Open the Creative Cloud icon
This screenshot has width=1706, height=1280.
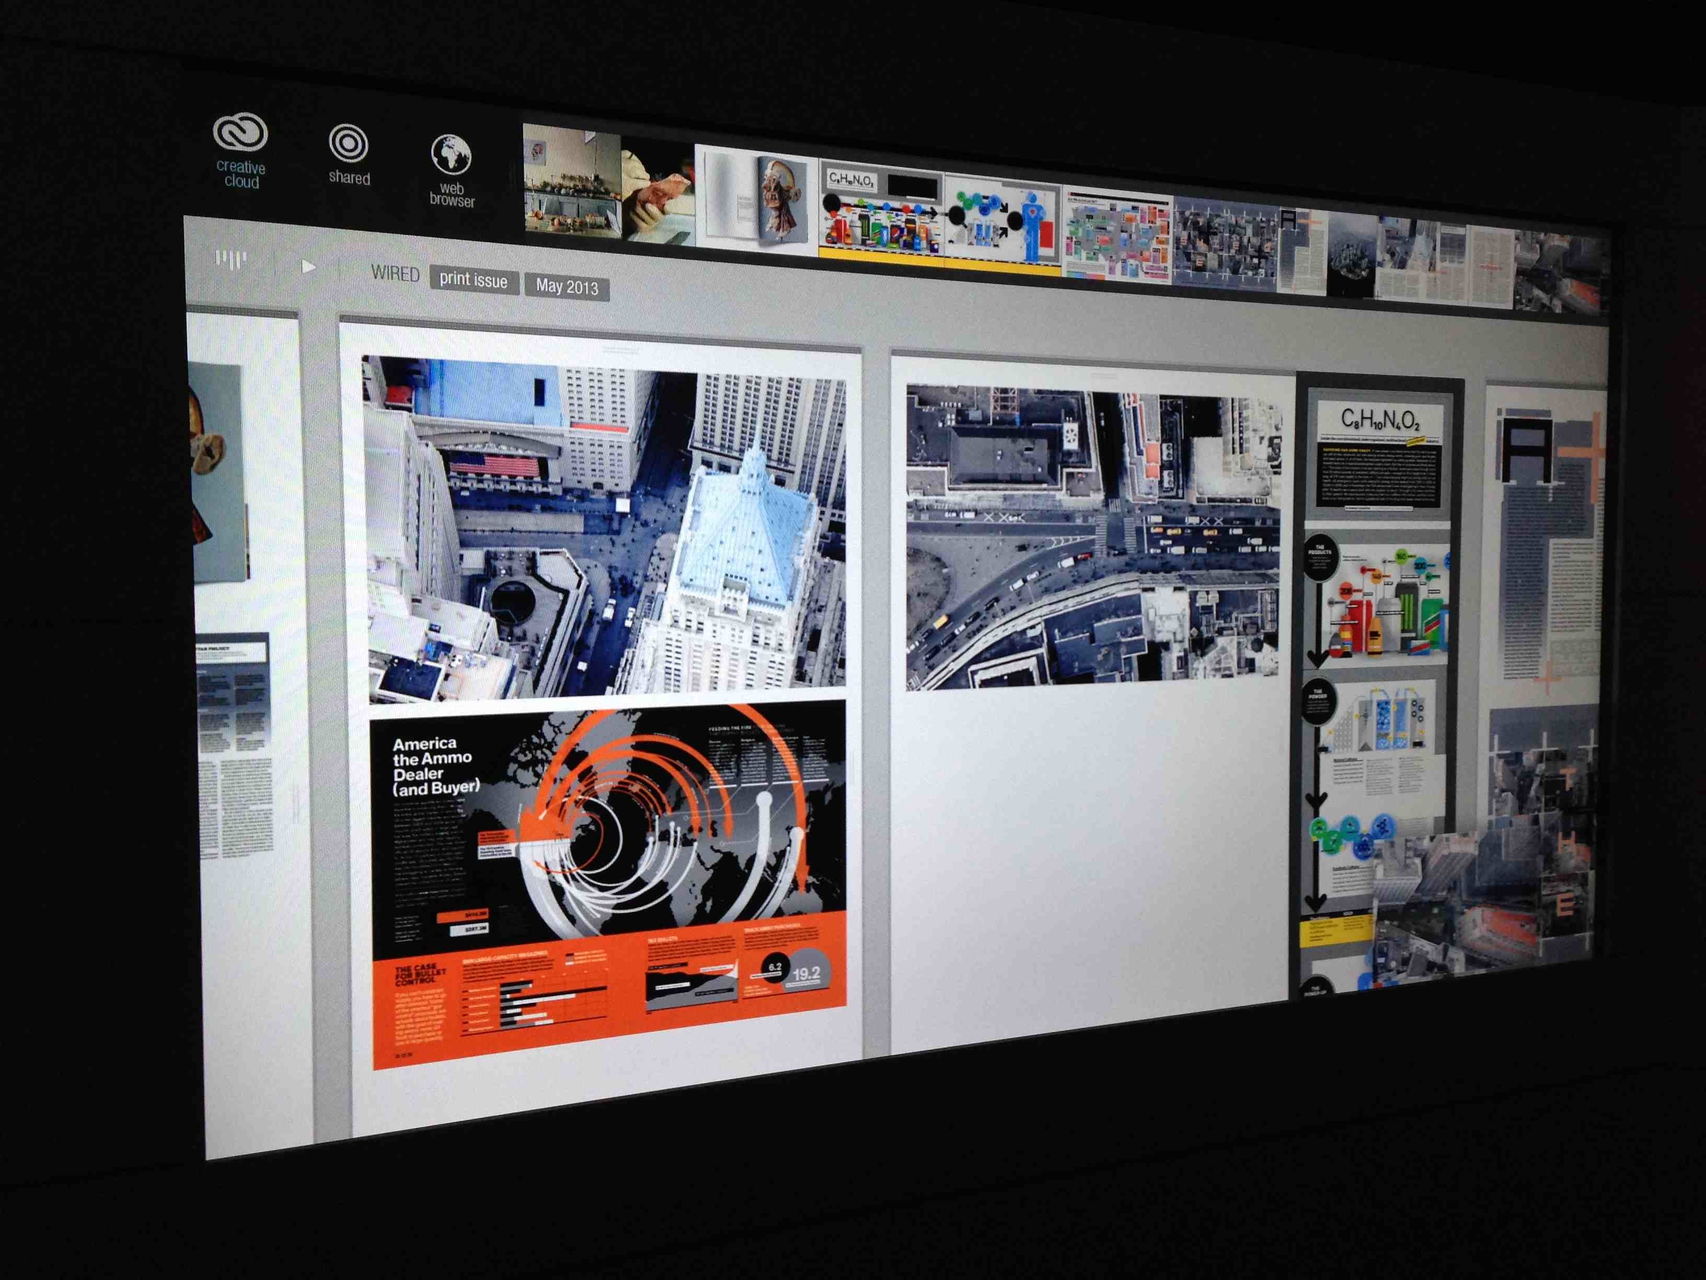click(240, 133)
